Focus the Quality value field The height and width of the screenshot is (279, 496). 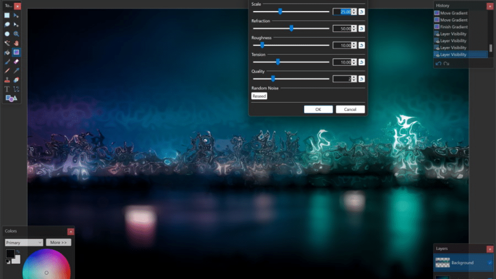(342, 79)
